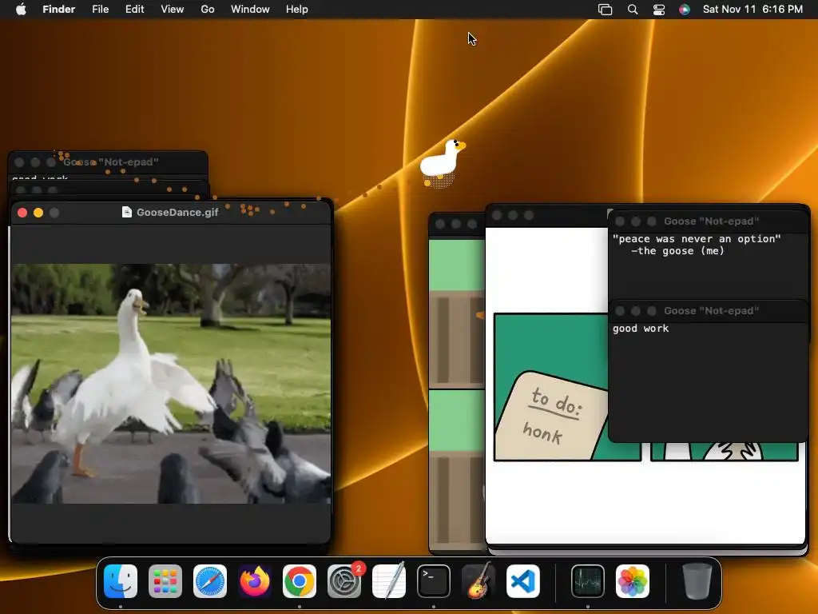The image size is (818, 614).
Task: Open Launchpad in the Dock
Action: tap(165, 581)
